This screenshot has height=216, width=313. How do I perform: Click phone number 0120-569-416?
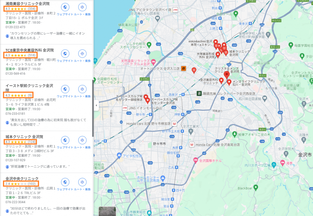(15, 73)
